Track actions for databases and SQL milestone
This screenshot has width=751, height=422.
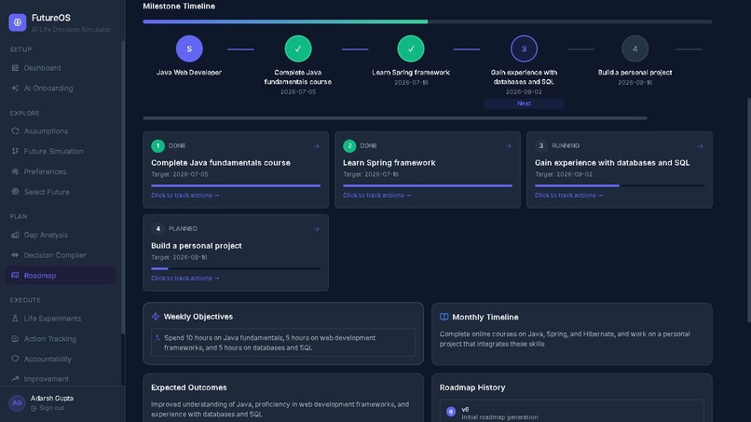click(x=568, y=195)
